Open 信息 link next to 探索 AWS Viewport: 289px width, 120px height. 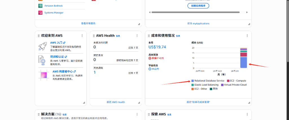tap(169, 115)
